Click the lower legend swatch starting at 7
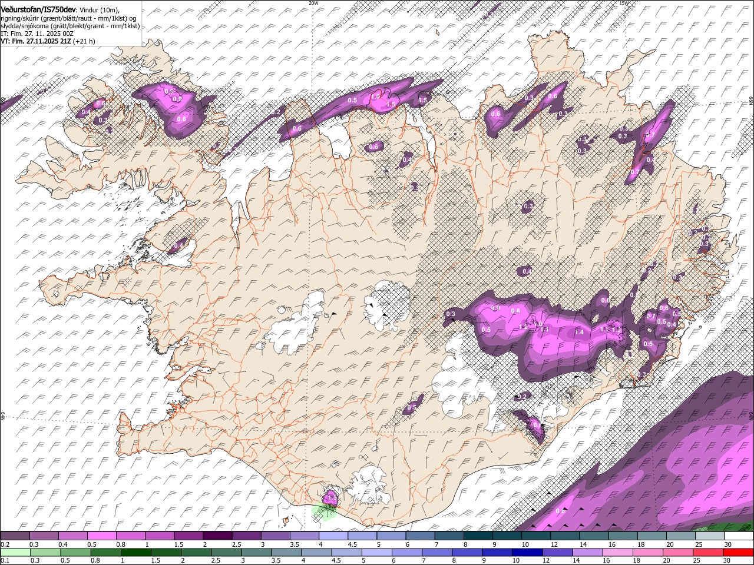This screenshot has height=565, width=754. tap(436, 552)
